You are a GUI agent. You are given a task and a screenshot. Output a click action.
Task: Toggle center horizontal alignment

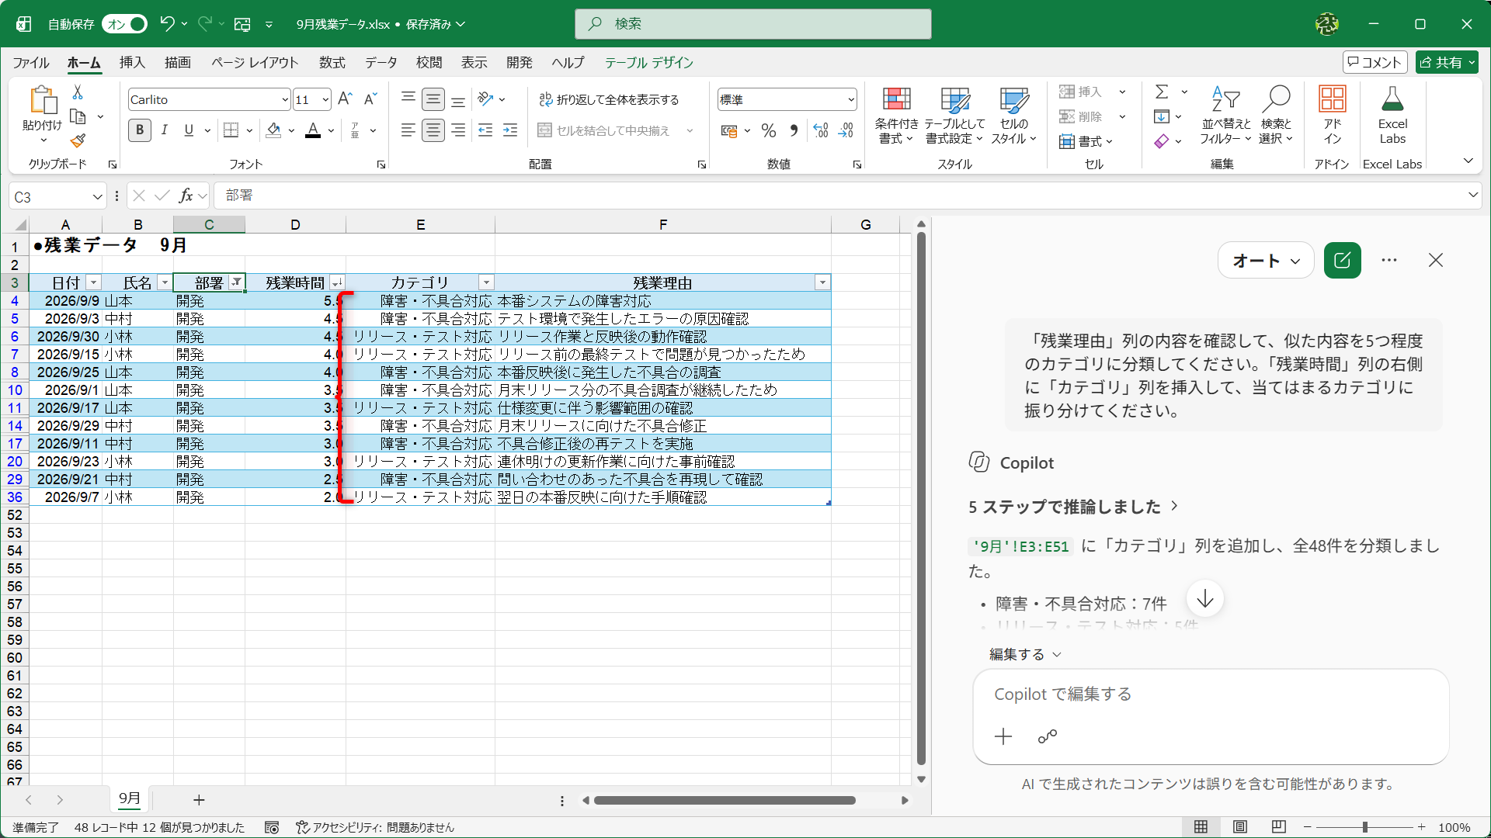pos(433,130)
